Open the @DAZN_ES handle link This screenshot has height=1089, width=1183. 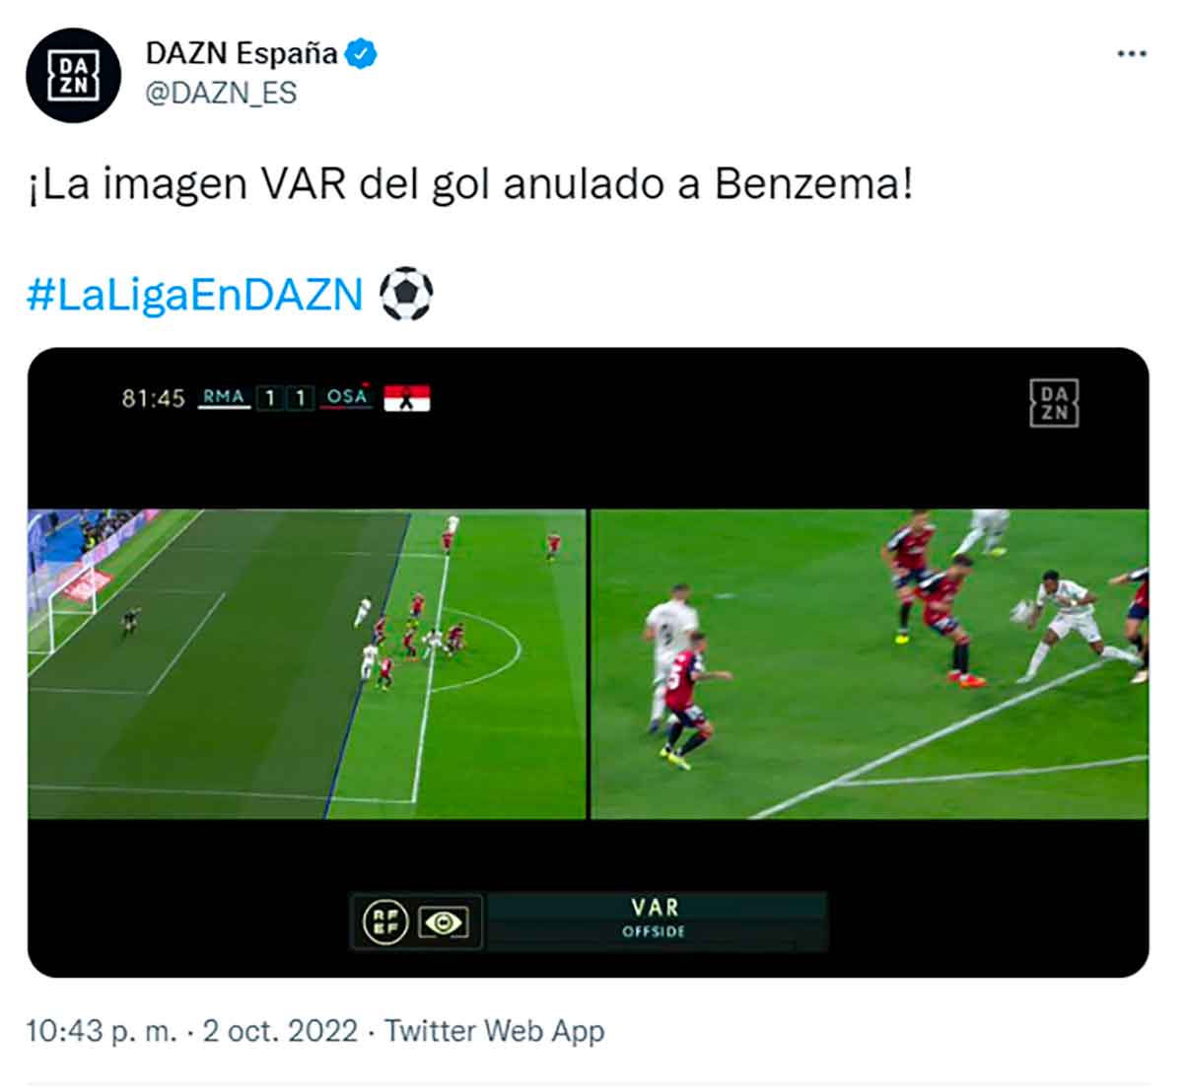coord(221,93)
